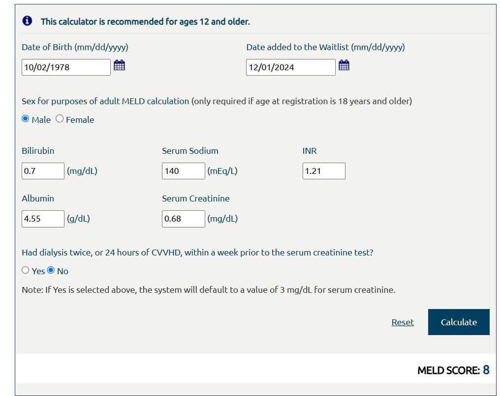Open the Waitlist date calendar picker
500x396 pixels.
(344, 65)
